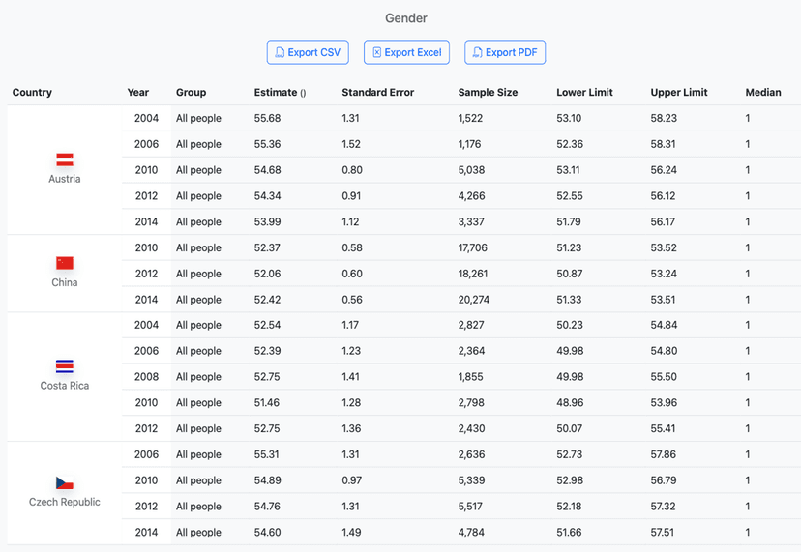Click the upper limit 53.52
The height and width of the screenshot is (552, 801).
pyautogui.click(x=664, y=248)
